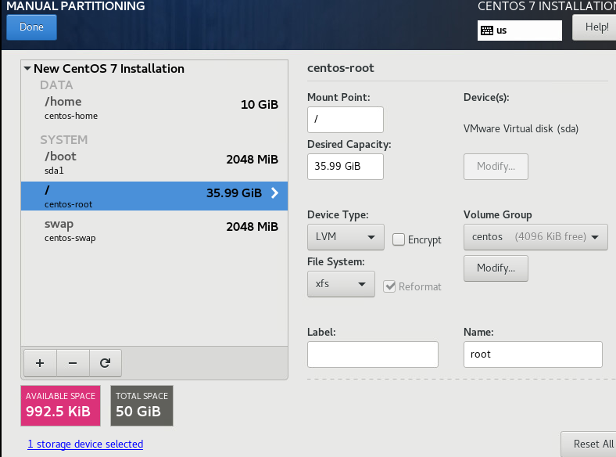Viewport: 616px width, 457px height.
Task: Click the Volume Group Modify button
Action: [496, 268]
